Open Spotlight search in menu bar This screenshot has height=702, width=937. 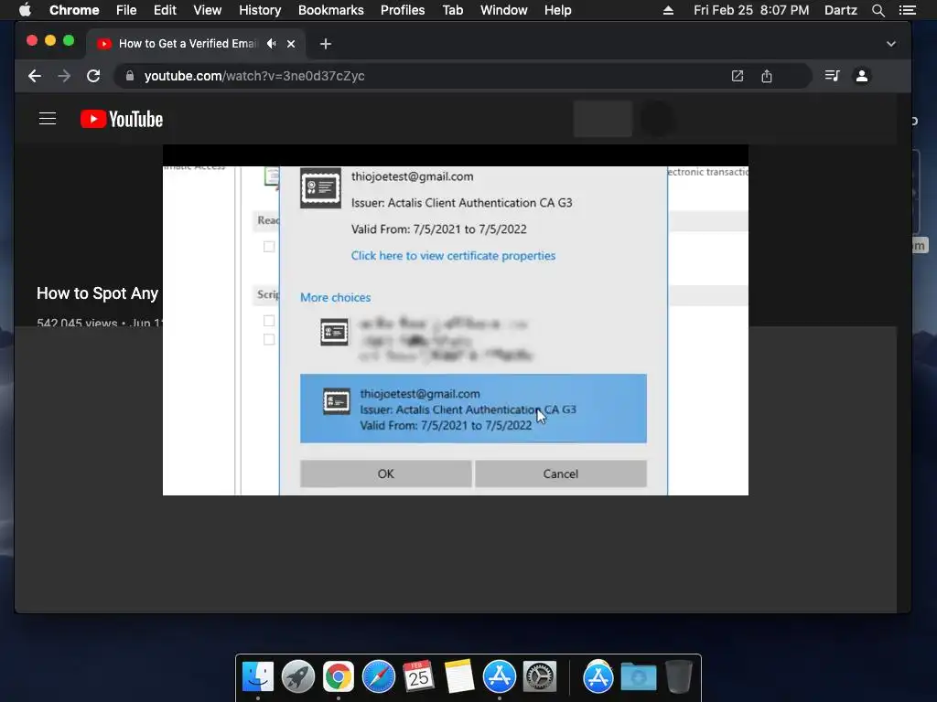878,10
